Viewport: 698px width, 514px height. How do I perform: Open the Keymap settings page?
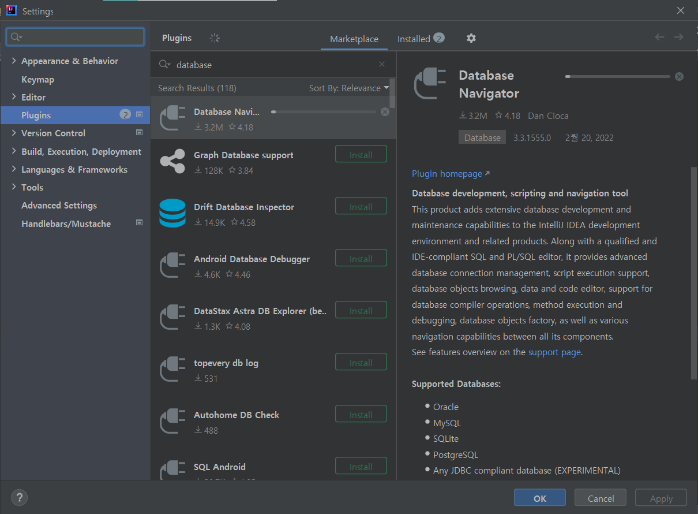coord(37,79)
